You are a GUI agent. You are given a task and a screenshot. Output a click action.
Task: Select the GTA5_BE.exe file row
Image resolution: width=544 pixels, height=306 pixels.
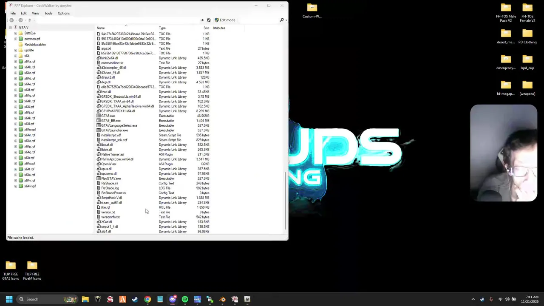point(153,121)
